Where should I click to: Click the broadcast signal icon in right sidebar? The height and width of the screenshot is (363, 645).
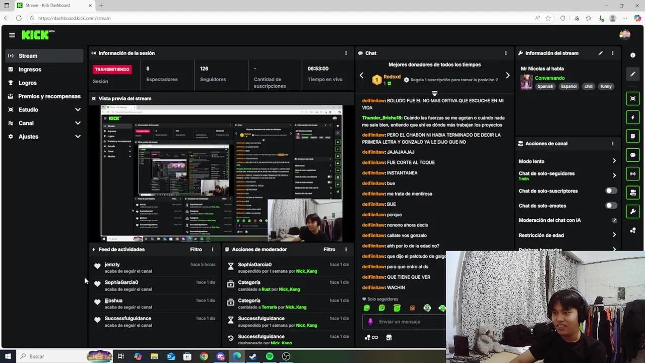click(633, 174)
